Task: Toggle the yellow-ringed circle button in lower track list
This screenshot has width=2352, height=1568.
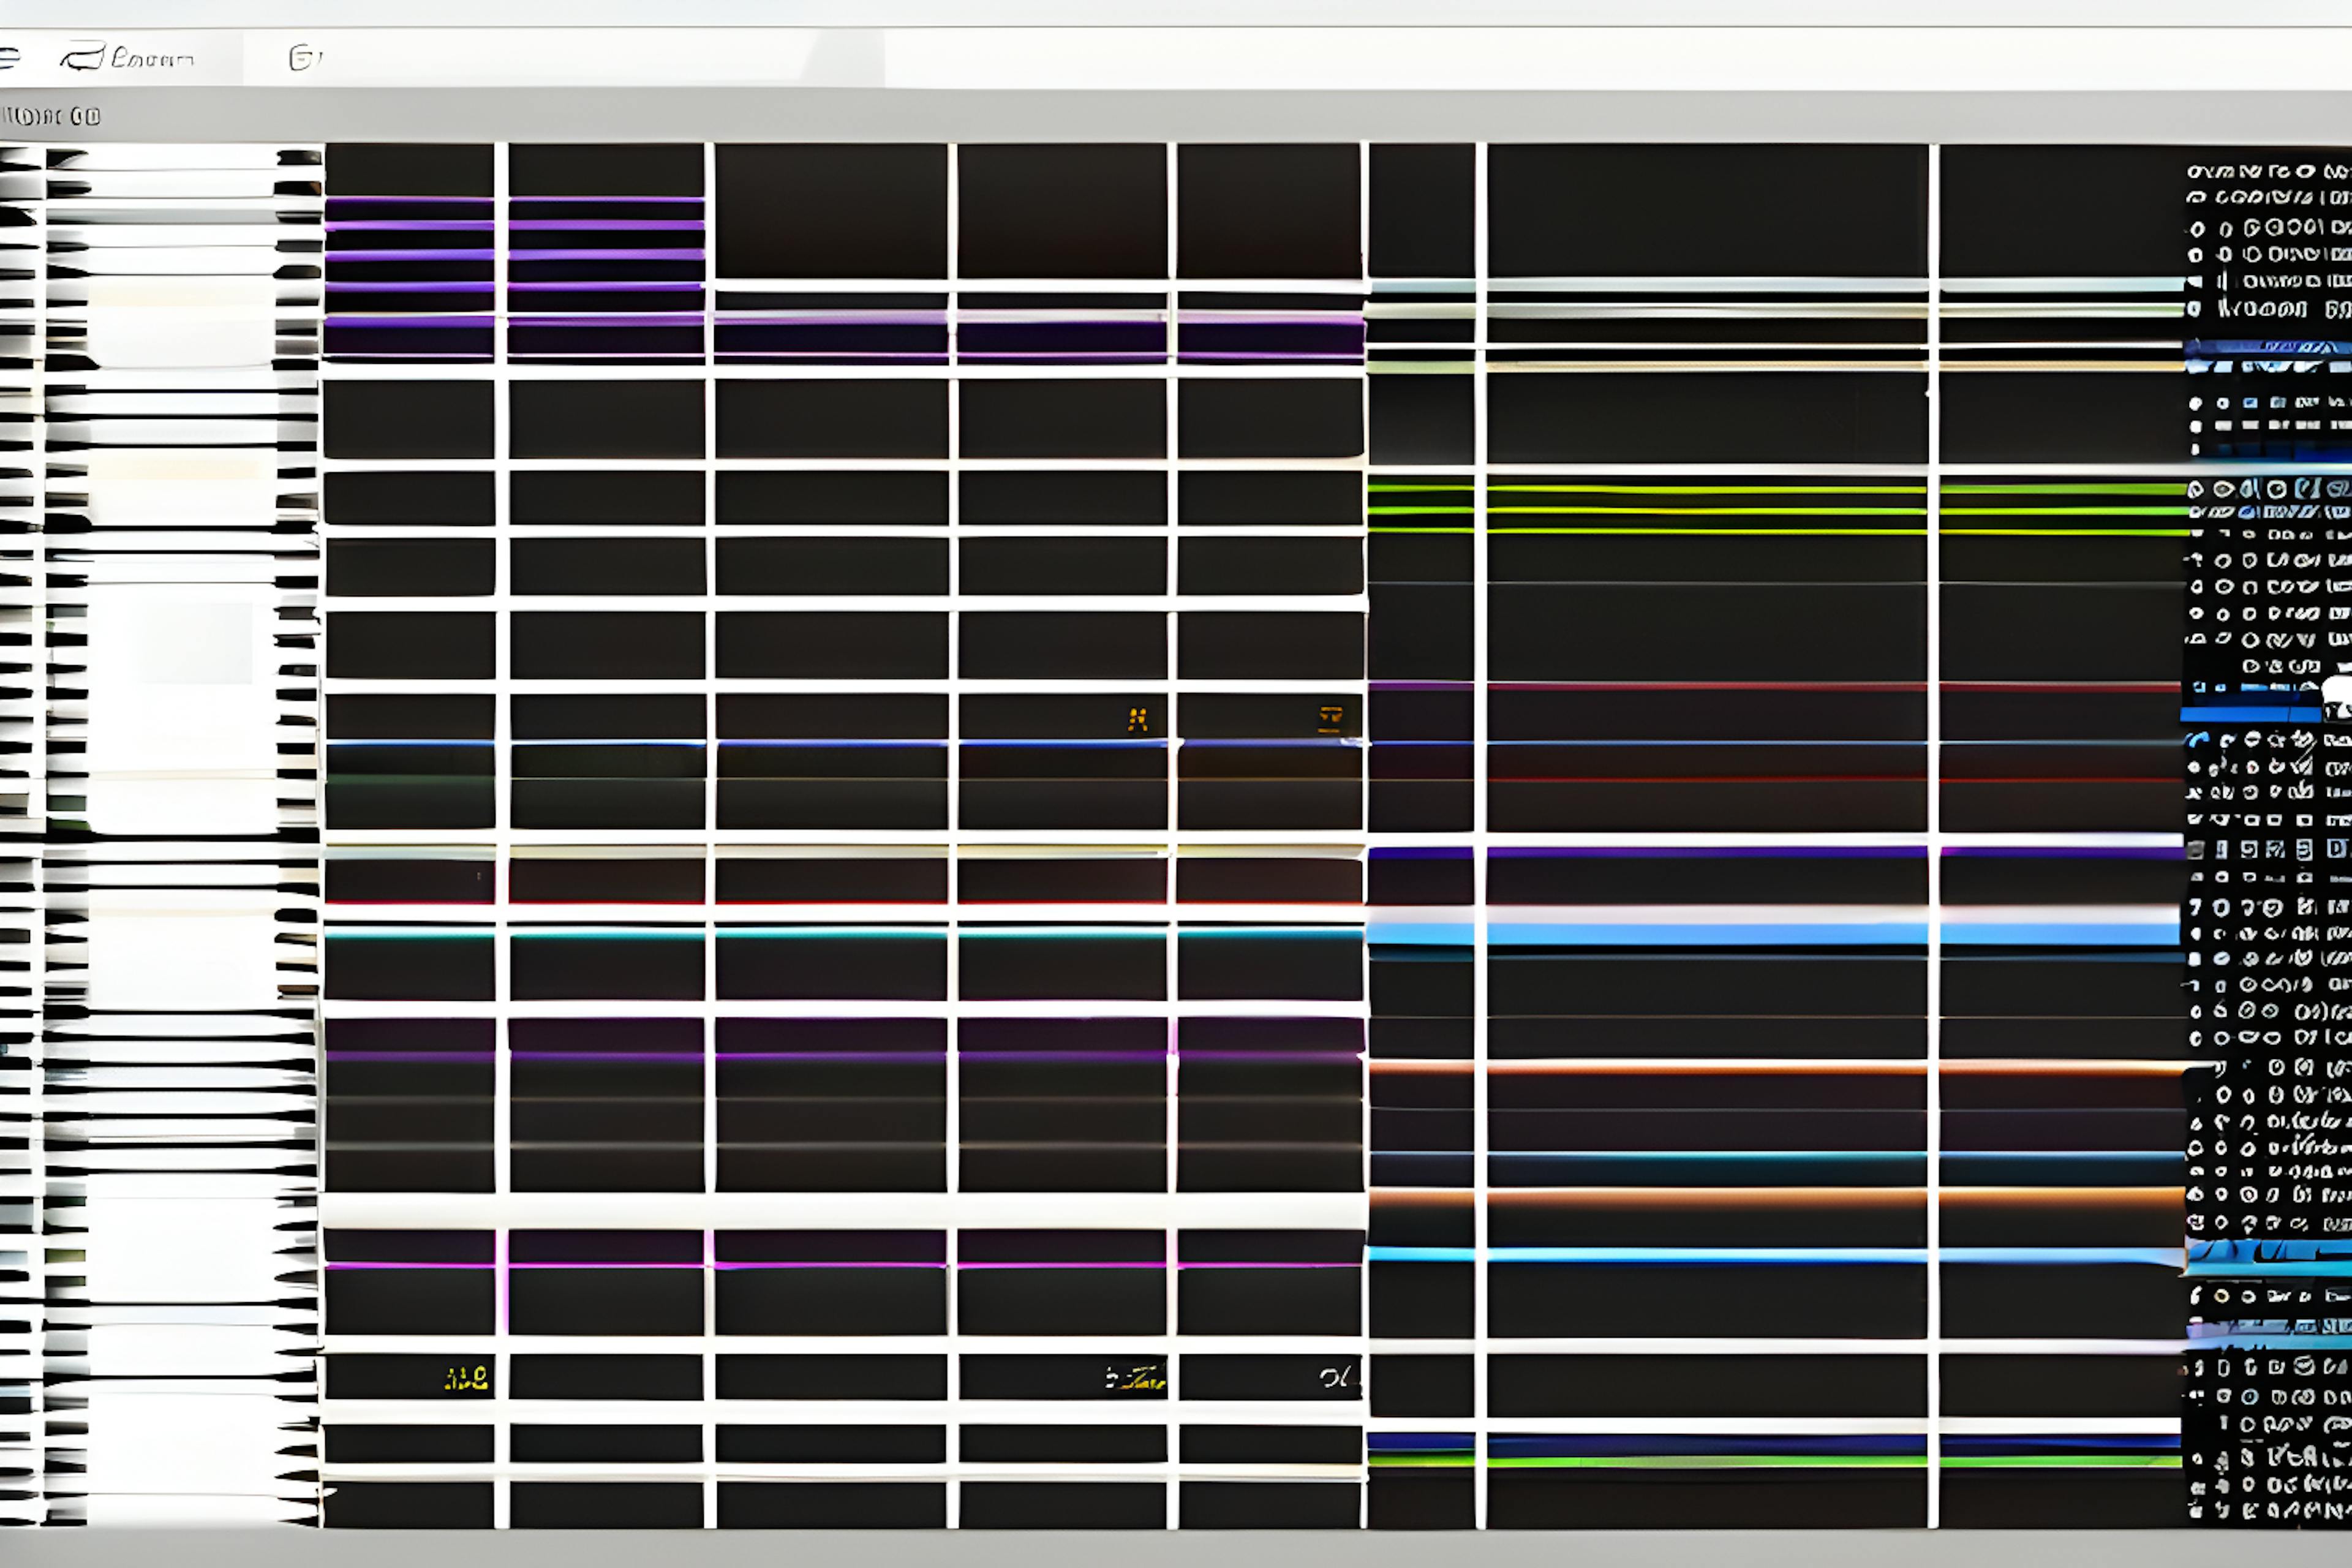Action: (2222, 1296)
